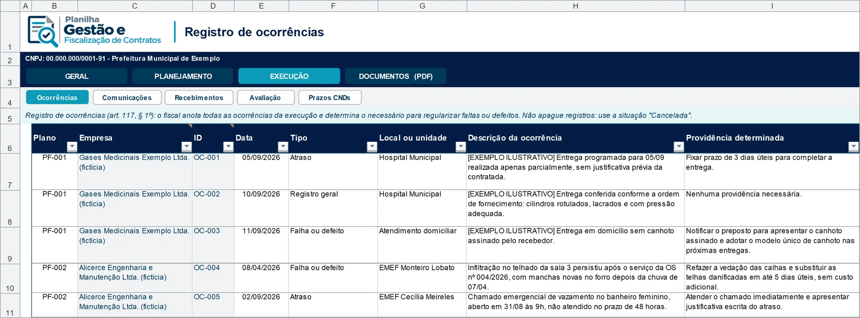Click Alicerce Engenharia company cell for OC-004
860x318 pixels.
click(135, 278)
